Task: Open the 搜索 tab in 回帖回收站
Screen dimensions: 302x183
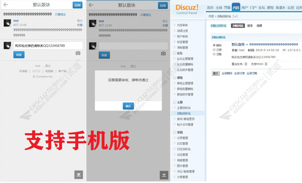Action: tap(250, 26)
